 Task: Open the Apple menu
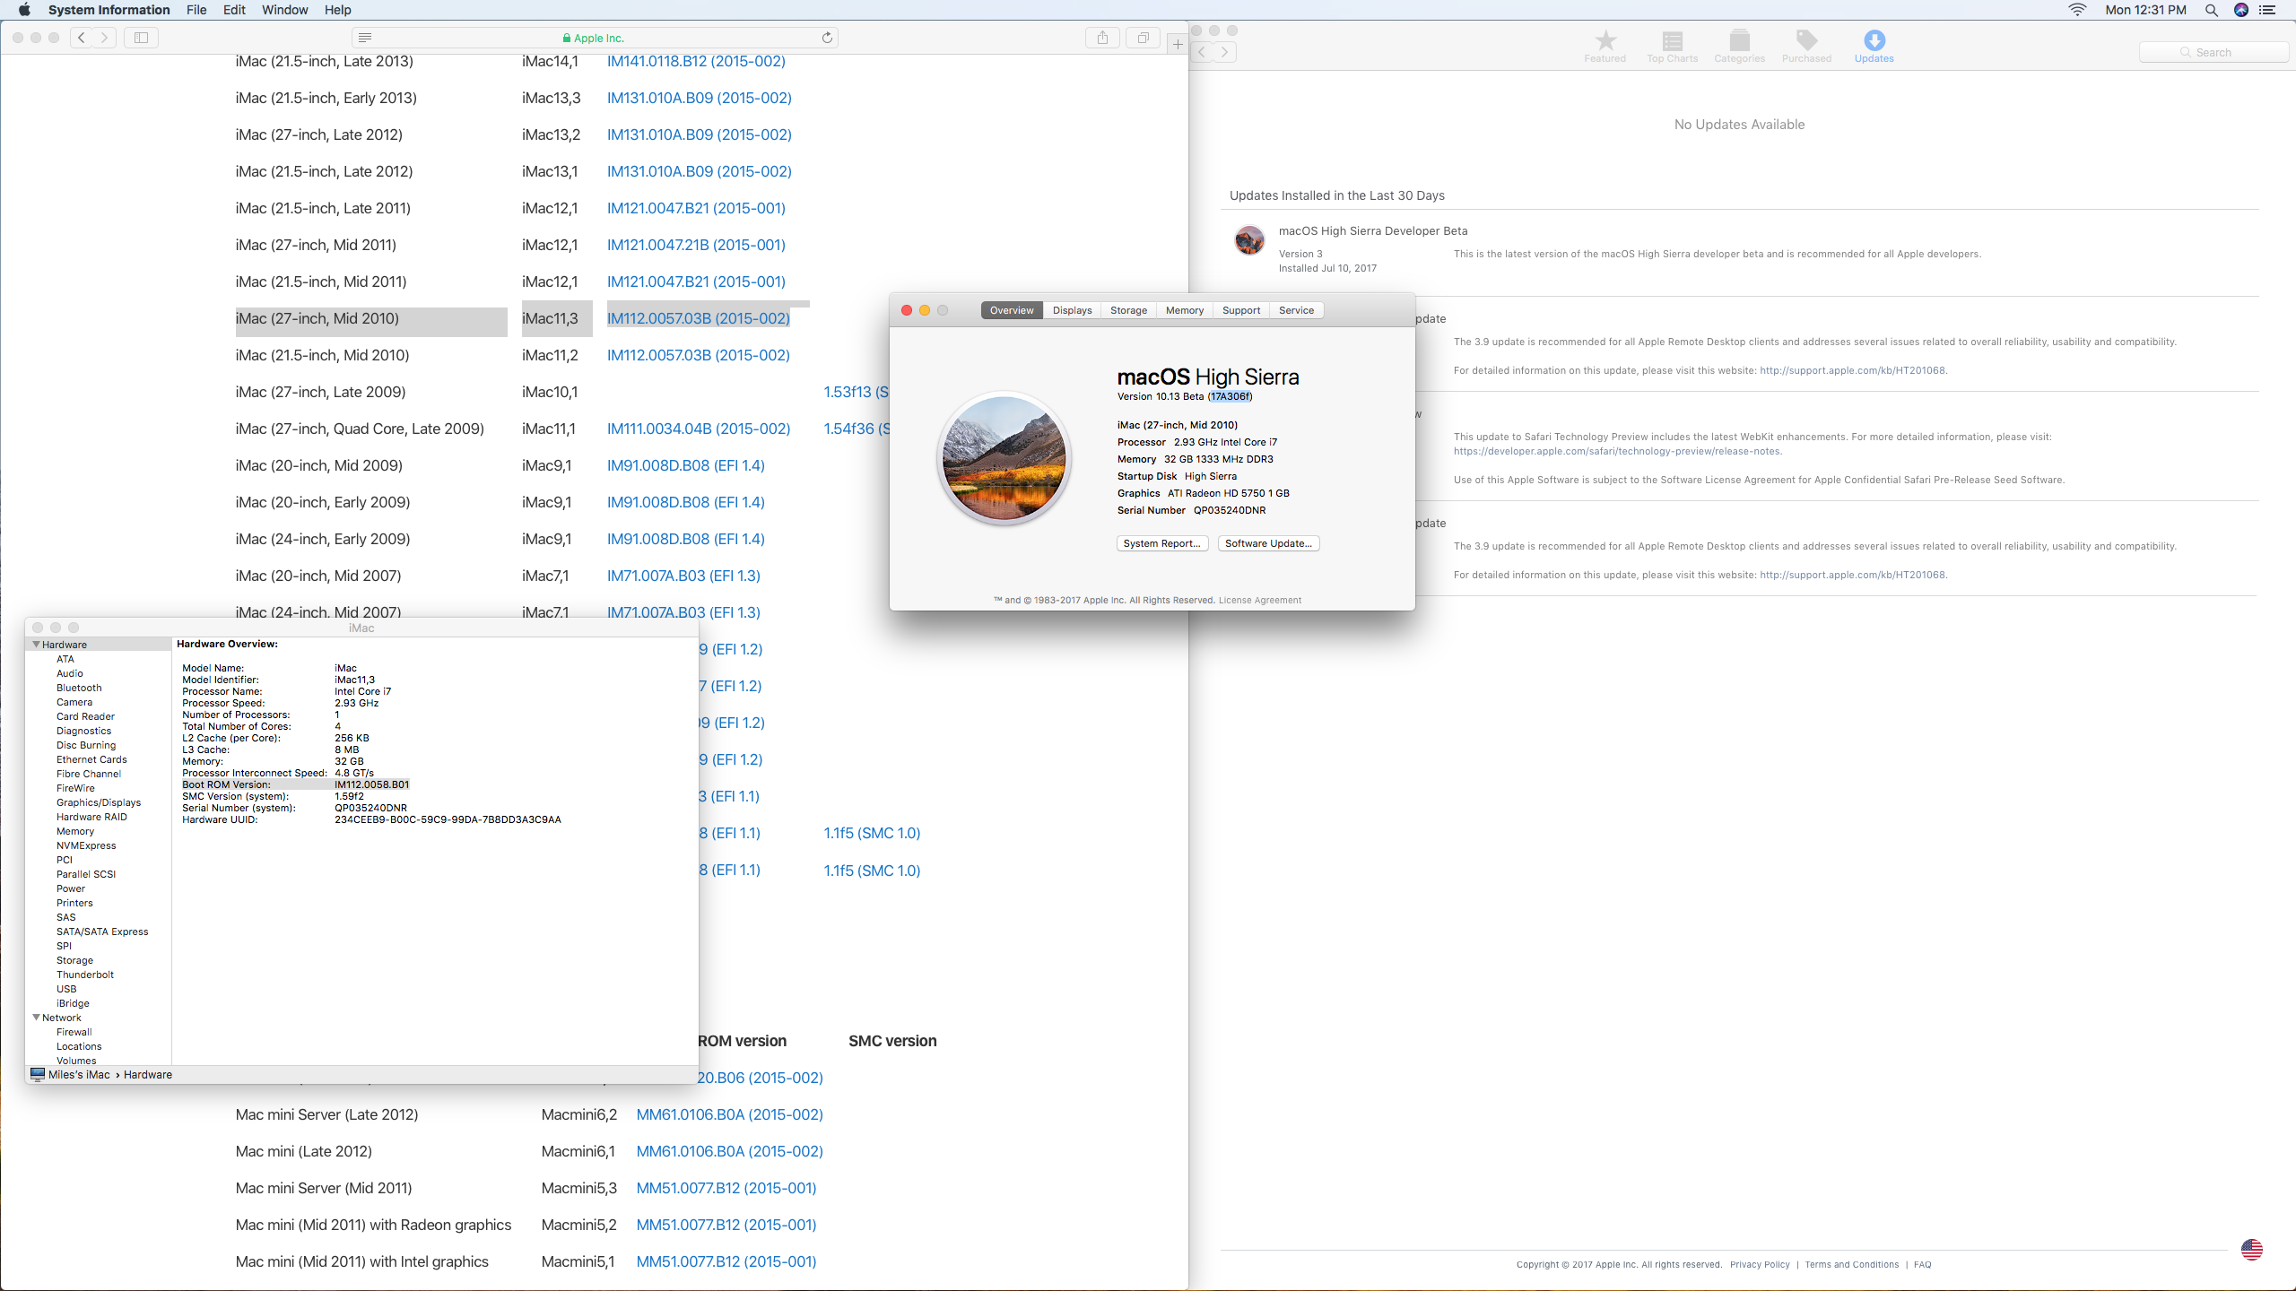coord(24,10)
